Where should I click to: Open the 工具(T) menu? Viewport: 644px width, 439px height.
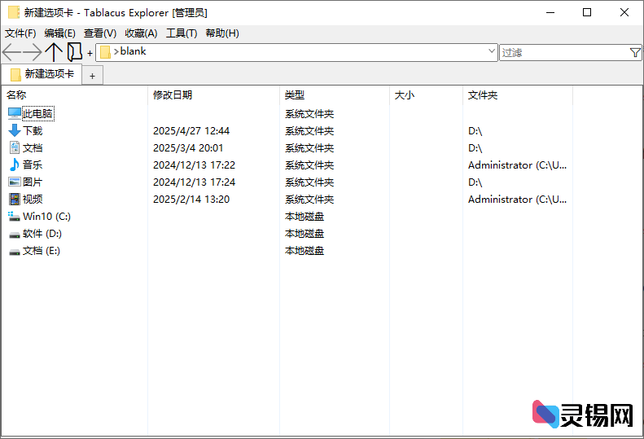point(182,33)
